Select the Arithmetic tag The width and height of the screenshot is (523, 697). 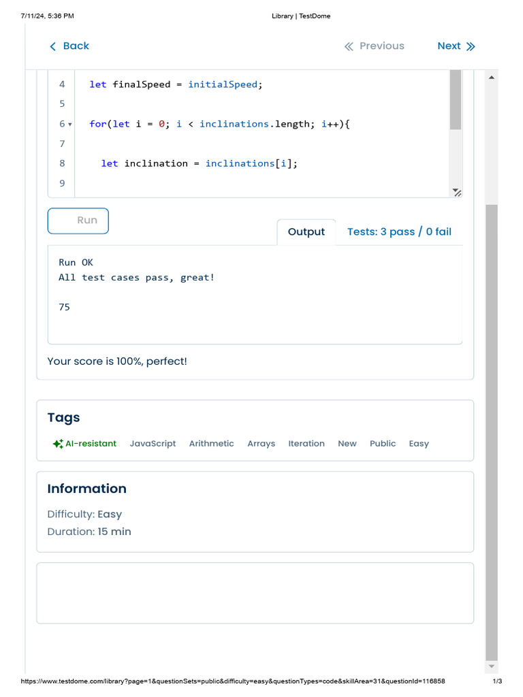coord(211,444)
